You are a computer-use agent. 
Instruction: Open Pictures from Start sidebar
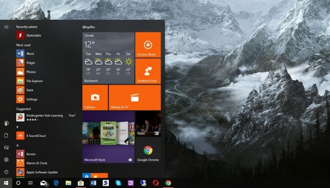6,148
